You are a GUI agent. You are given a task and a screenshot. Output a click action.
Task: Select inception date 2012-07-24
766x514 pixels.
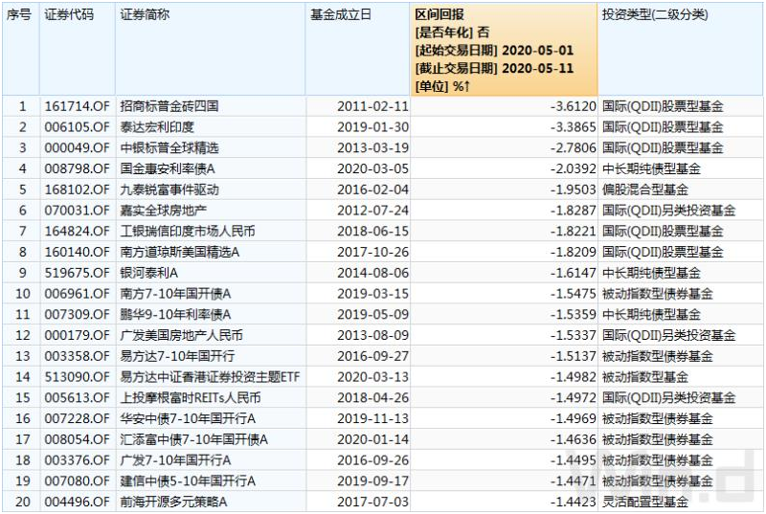pyautogui.click(x=372, y=211)
